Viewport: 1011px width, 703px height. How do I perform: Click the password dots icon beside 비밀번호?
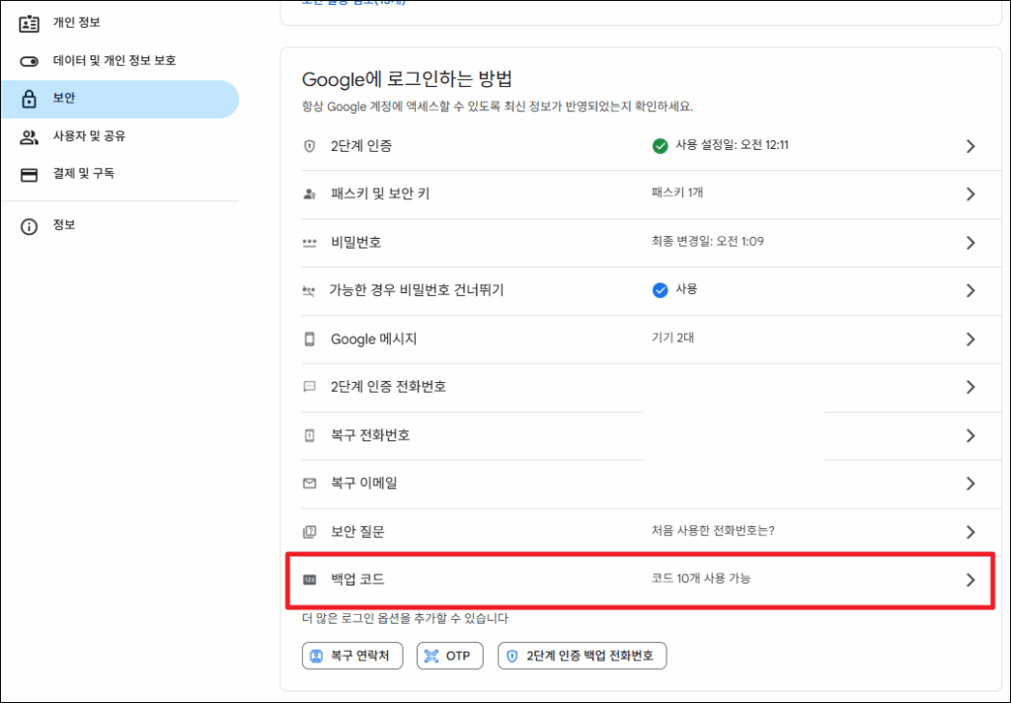click(309, 243)
